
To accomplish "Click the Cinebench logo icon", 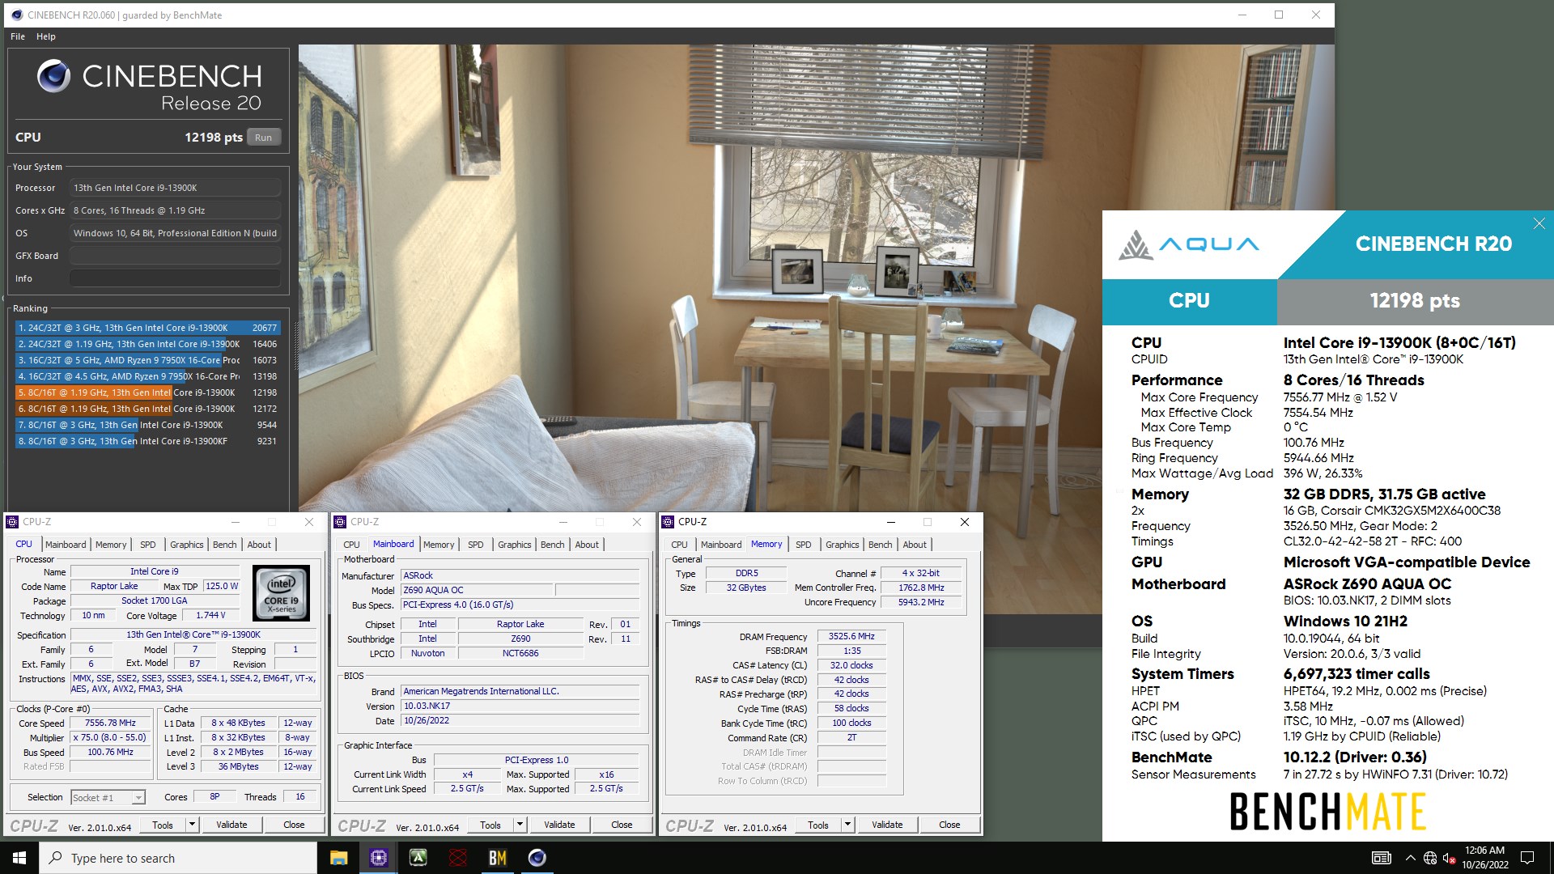I will point(54,77).
